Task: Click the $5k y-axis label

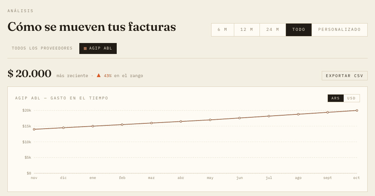Action: point(28,157)
